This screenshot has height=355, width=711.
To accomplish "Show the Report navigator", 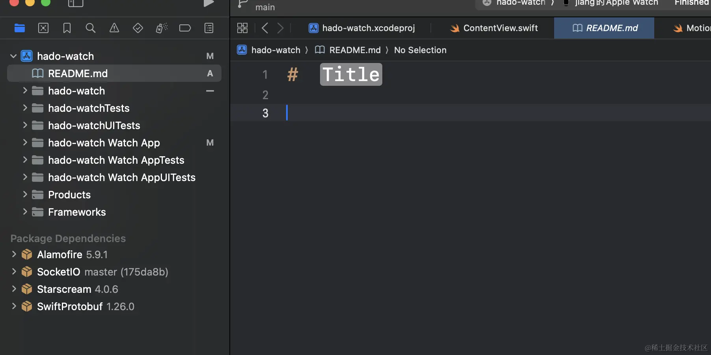I will pos(209,28).
